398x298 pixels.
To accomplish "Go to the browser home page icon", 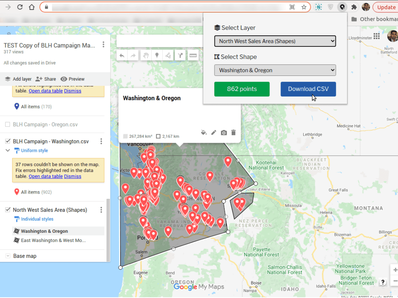I will coord(32,7).
